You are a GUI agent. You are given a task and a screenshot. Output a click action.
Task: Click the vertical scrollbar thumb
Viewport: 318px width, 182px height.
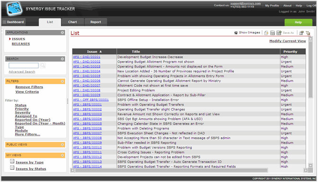(x=310, y=69)
